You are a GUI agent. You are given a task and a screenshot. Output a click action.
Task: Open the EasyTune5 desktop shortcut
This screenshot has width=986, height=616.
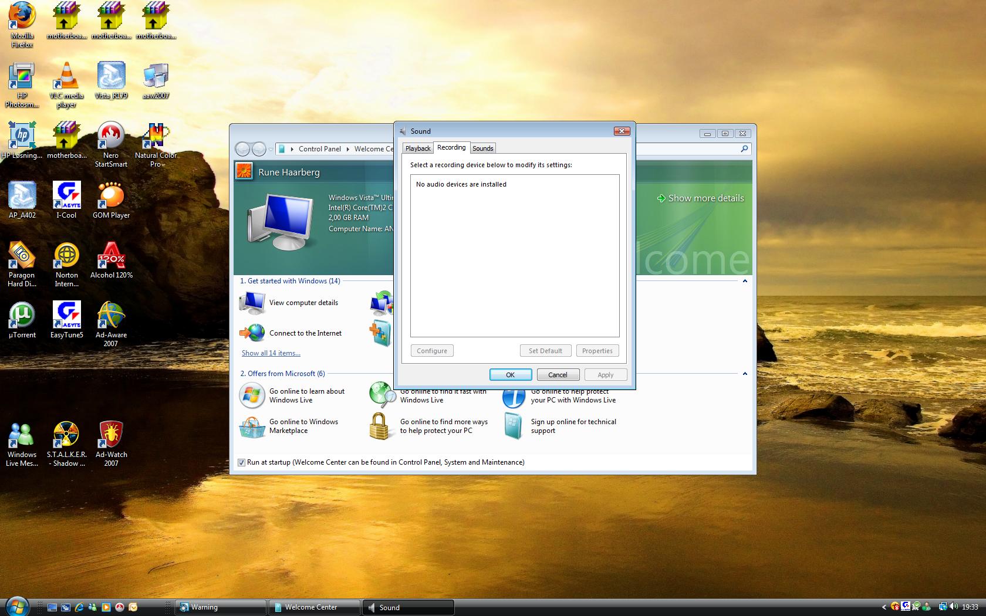(66, 320)
